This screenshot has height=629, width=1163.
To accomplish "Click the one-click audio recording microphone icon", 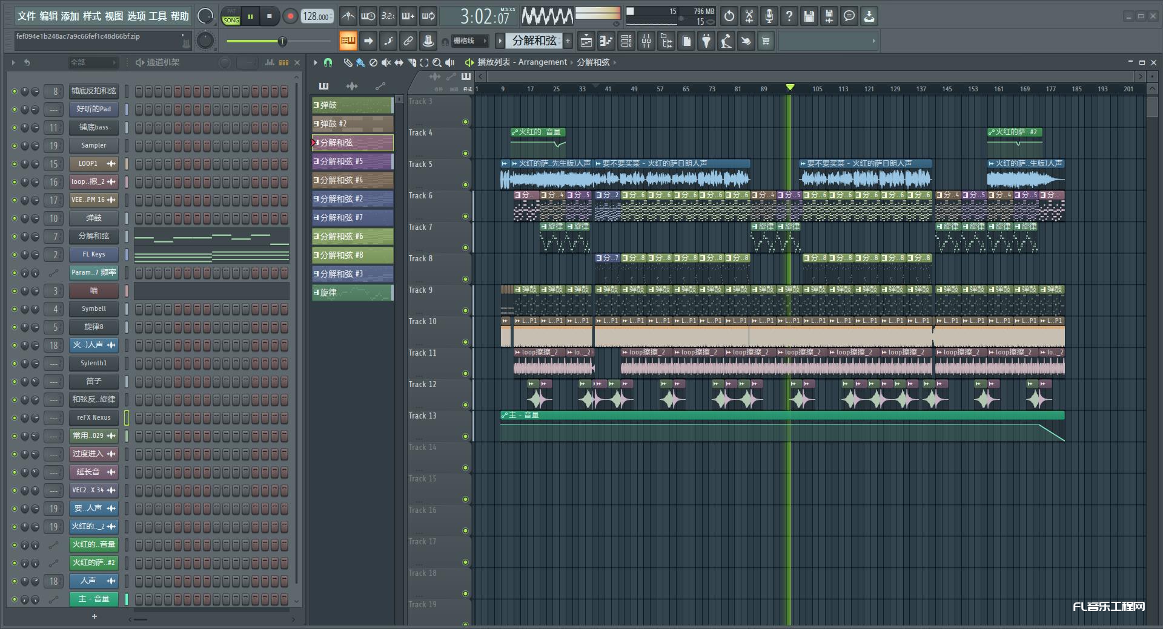I will [769, 16].
